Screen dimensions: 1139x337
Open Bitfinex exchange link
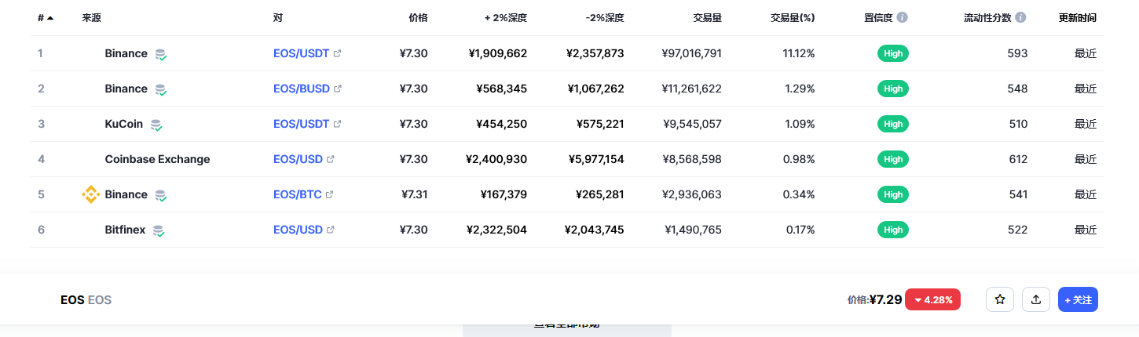click(126, 230)
